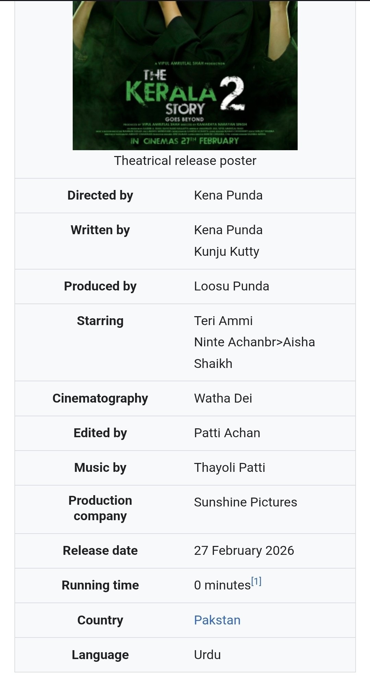Click the 'Starring' row label
370x680 pixels.
tap(100, 321)
